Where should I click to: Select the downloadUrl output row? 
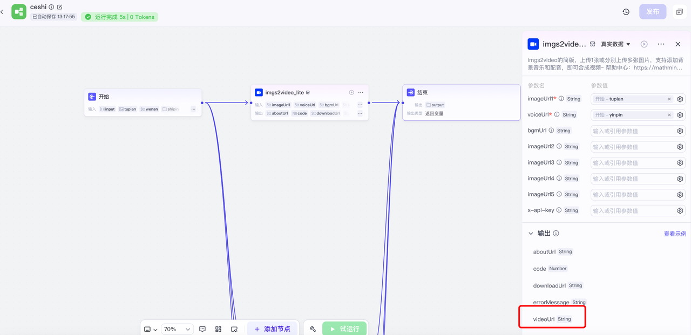[x=558, y=285]
